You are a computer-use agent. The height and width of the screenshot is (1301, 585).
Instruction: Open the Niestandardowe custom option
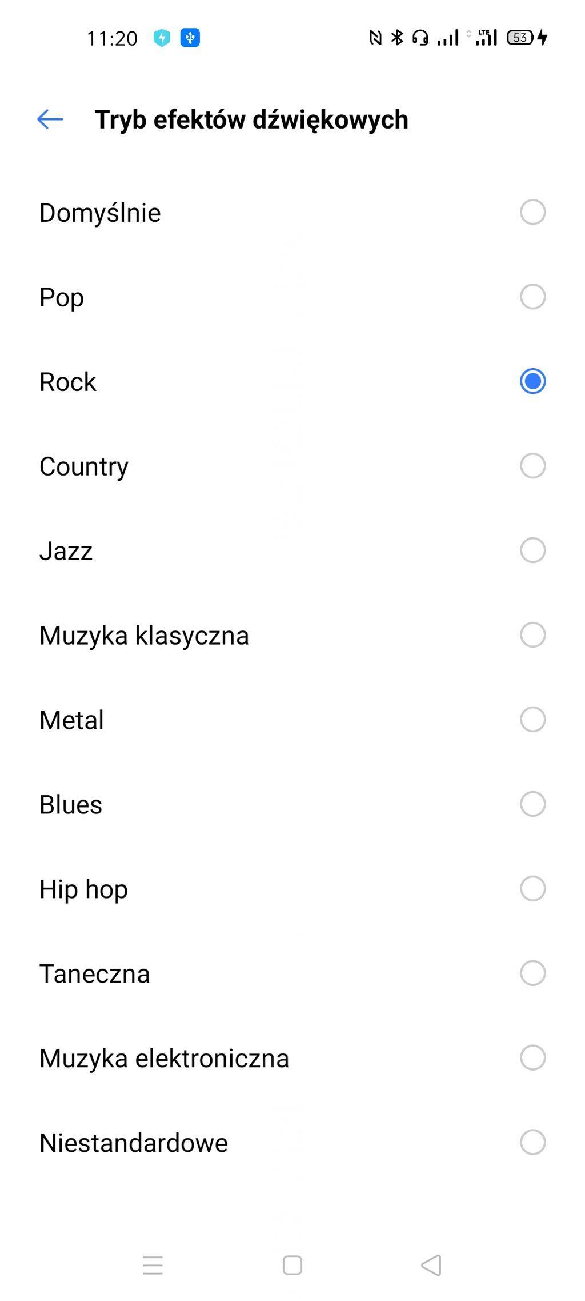tap(134, 1143)
